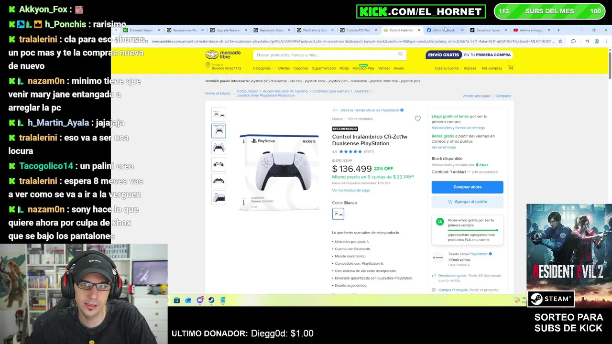Click Devolución gratis link
The width and height of the screenshot is (612, 344).
tap(452, 276)
